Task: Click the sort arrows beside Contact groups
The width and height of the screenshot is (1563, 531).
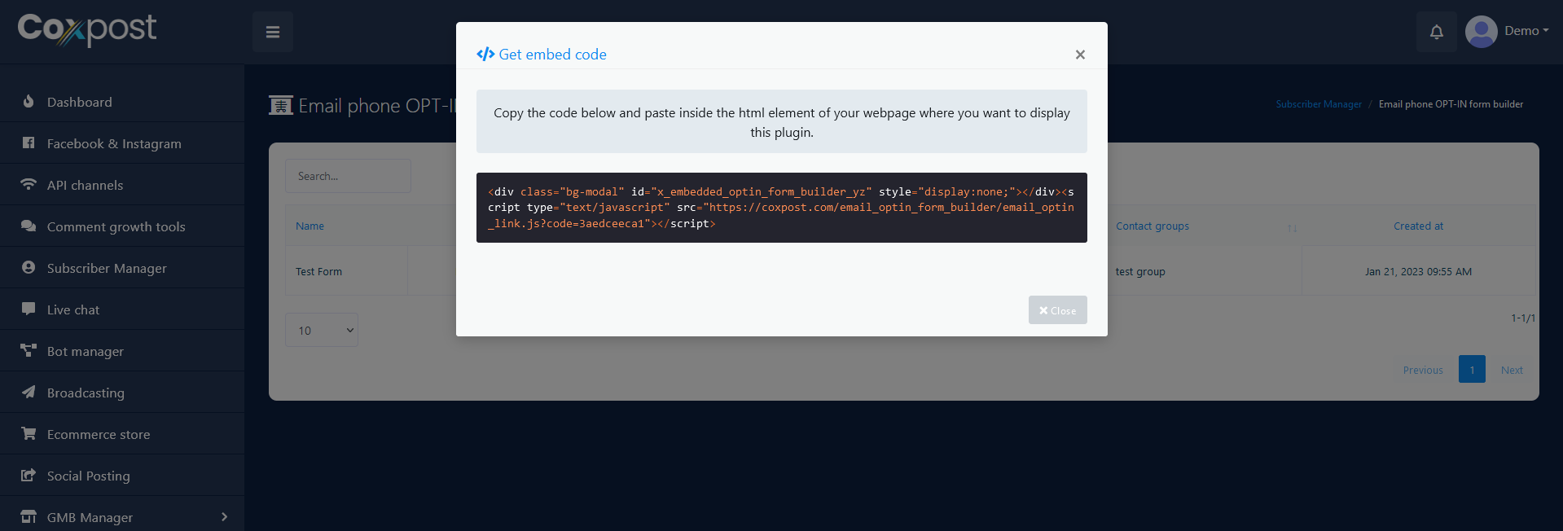Action: (x=1292, y=227)
